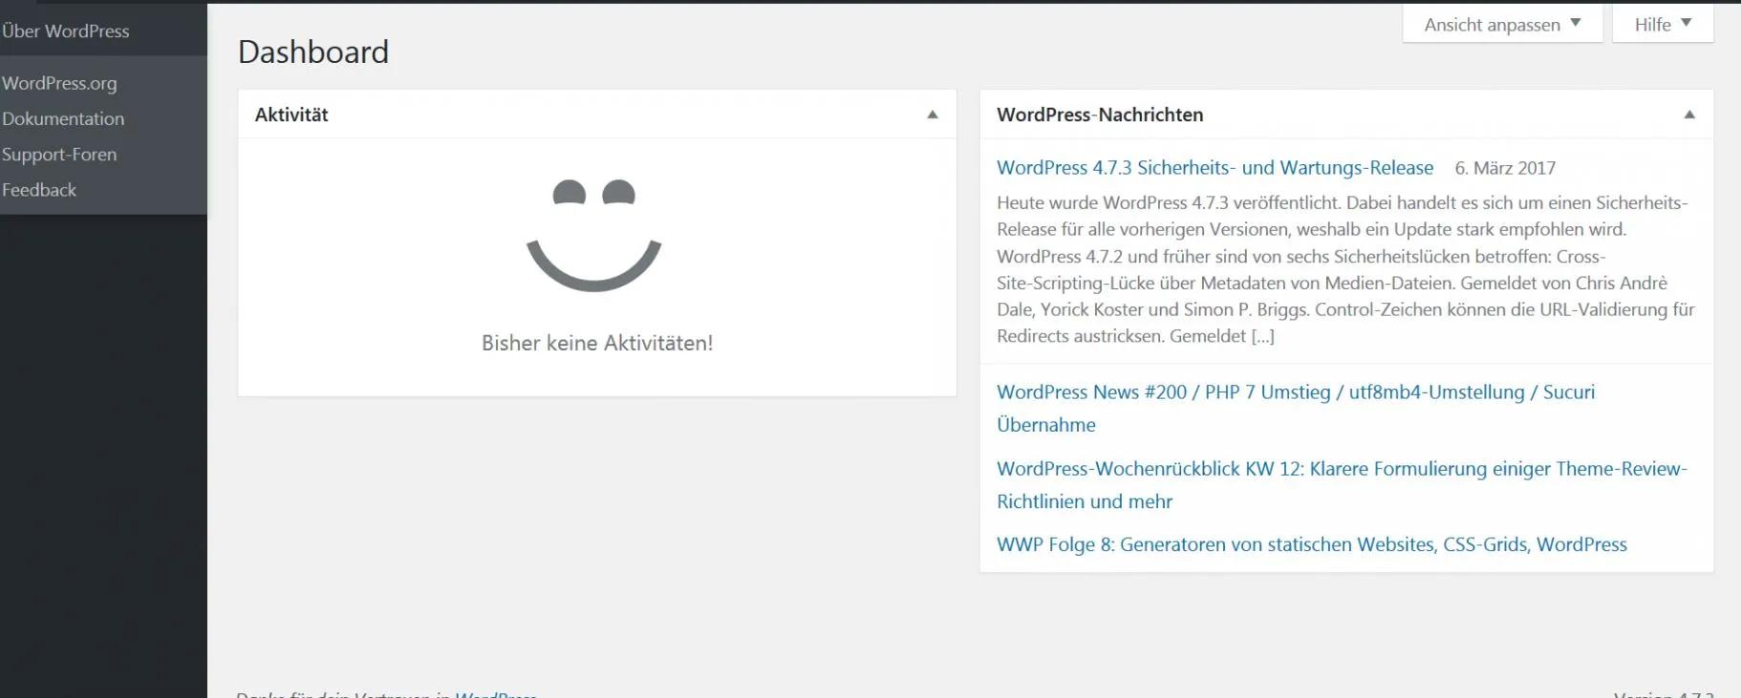Go to WordPress.org from the sidebar menu

(x=59, y=83)
